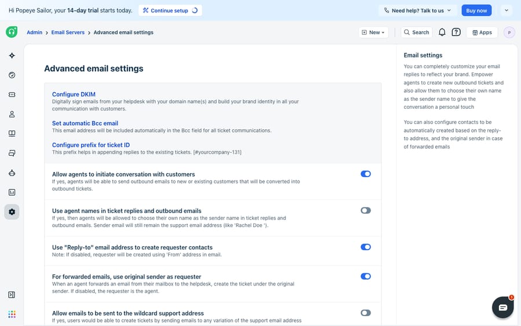Open the New dropdown menu

pos(373,32)
